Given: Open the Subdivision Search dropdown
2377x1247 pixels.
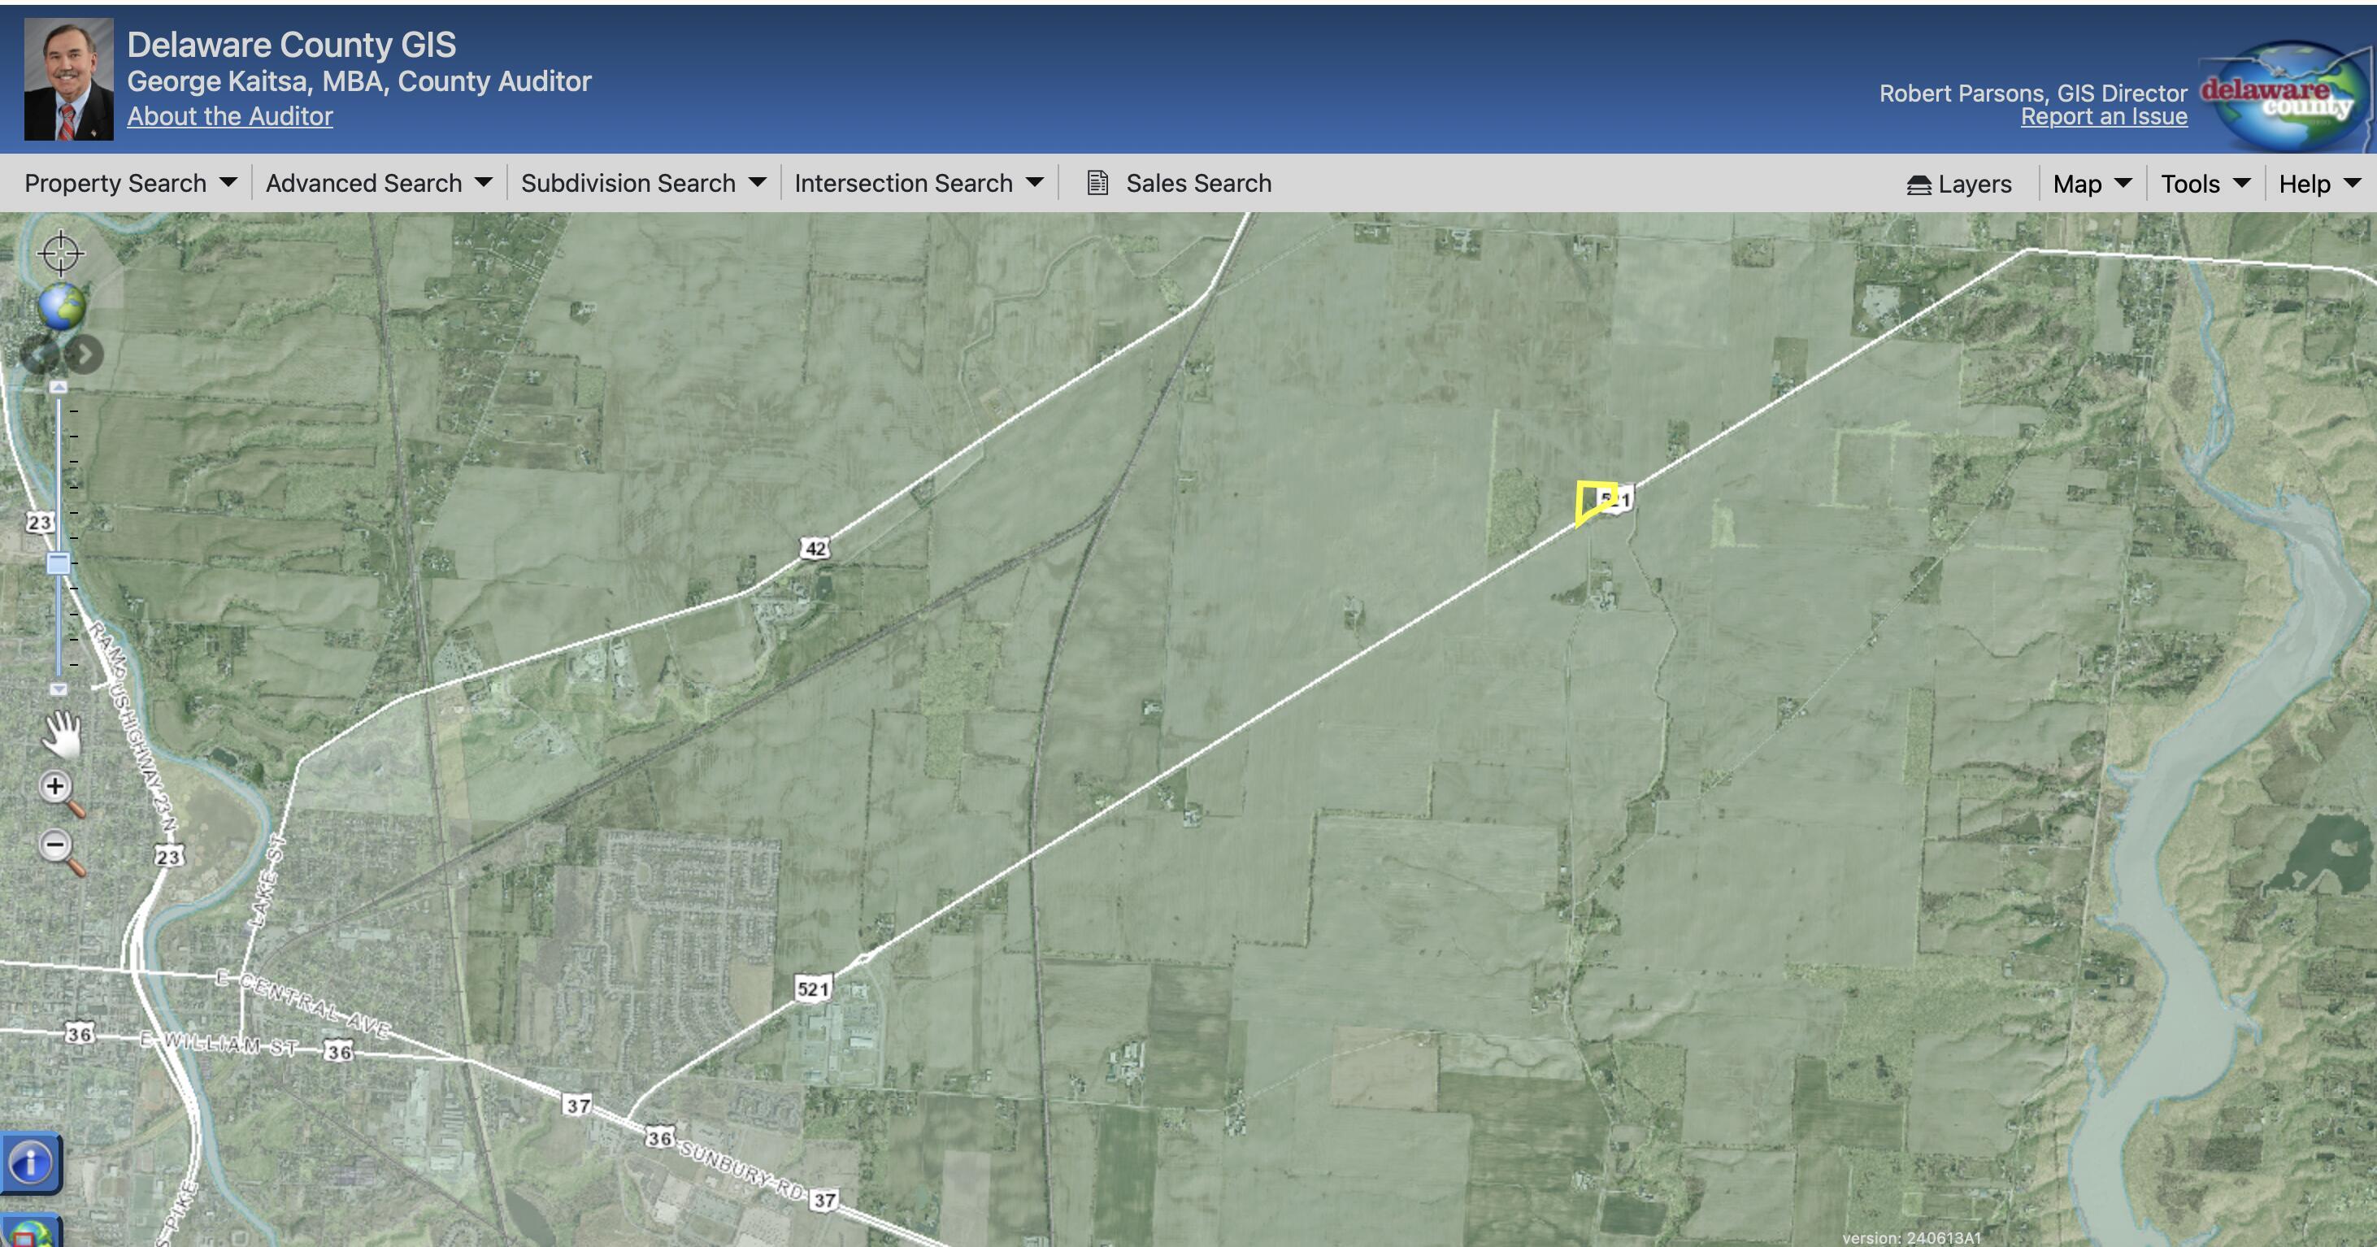Looking at the screenshot, I should pyautogui.click(x=643, y=183).
